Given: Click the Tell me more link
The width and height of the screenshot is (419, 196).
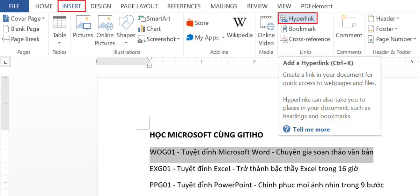Looking at the screenshot, I should pos(311,129).
